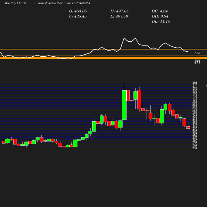Select the low value 'L: 407.50'

click(x=119, y=17)
